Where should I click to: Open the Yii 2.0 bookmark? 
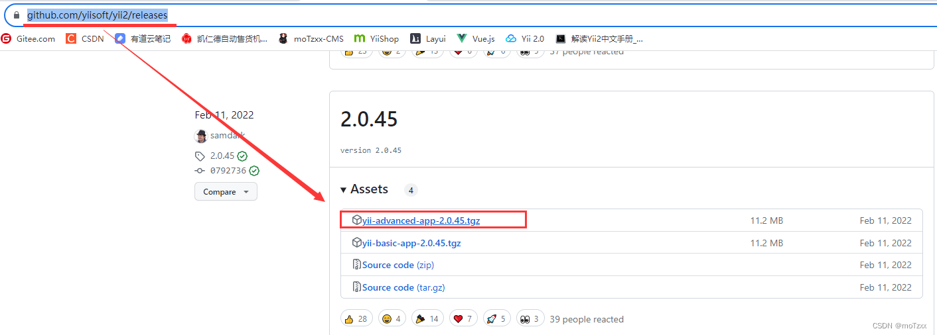pyautogui.click(x=525, y=38)
